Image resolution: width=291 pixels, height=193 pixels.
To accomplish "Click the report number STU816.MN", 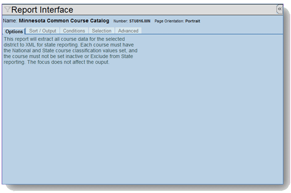I will pyautogui.click(x=140, y=21).
